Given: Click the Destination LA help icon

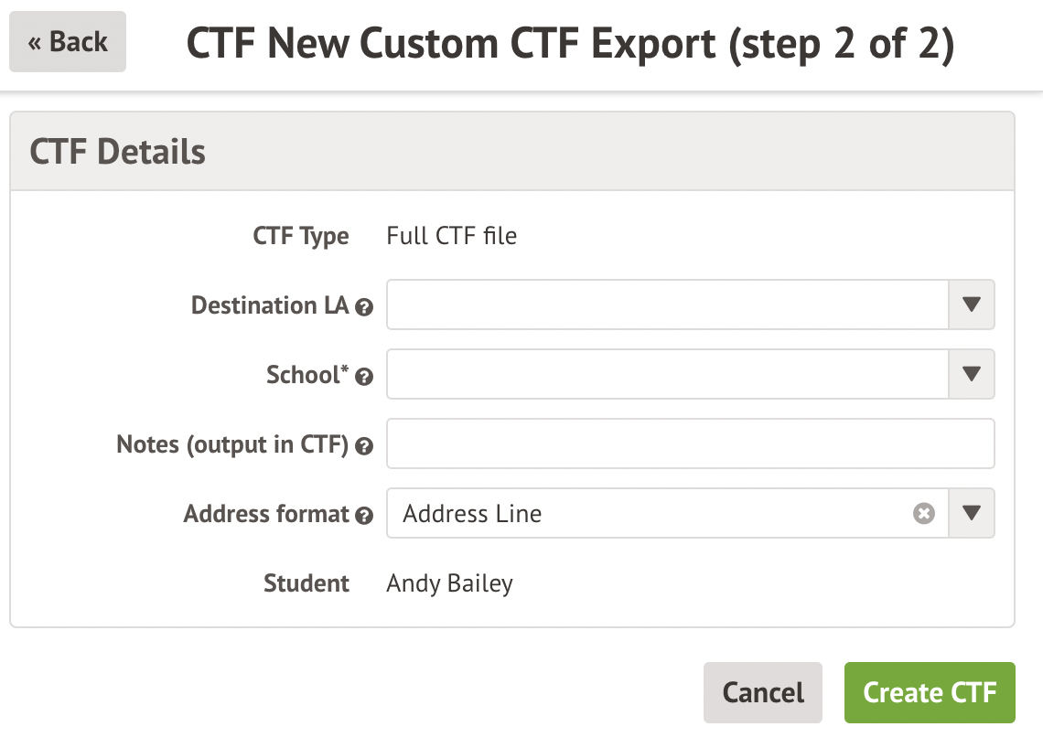Looking at the screenshot, I should [364, 307].
